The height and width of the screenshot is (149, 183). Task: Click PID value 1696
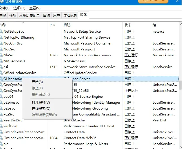click(53, 55)
